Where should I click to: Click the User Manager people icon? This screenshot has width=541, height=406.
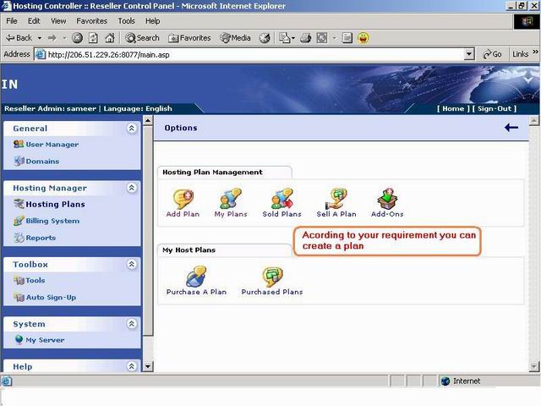click(19, 144)
